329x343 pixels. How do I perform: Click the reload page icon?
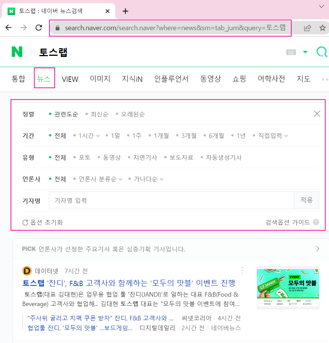38,28
